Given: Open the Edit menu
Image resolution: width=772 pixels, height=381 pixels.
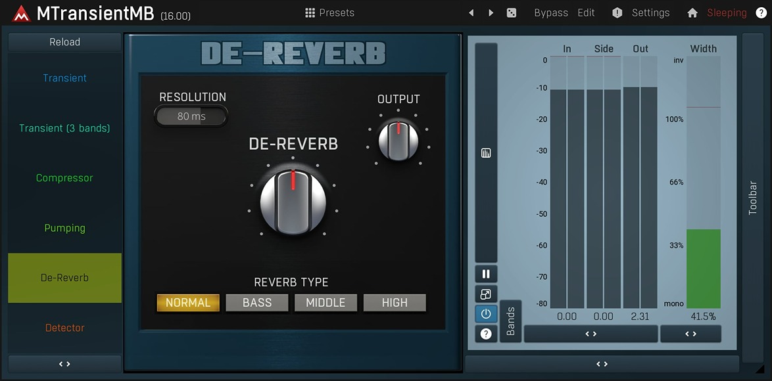Looking at the screenshot, I should (586, 12).
